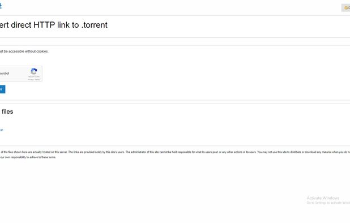Click the gold coin icon at top right
The image size is (350, 223).
coord(346,8)
